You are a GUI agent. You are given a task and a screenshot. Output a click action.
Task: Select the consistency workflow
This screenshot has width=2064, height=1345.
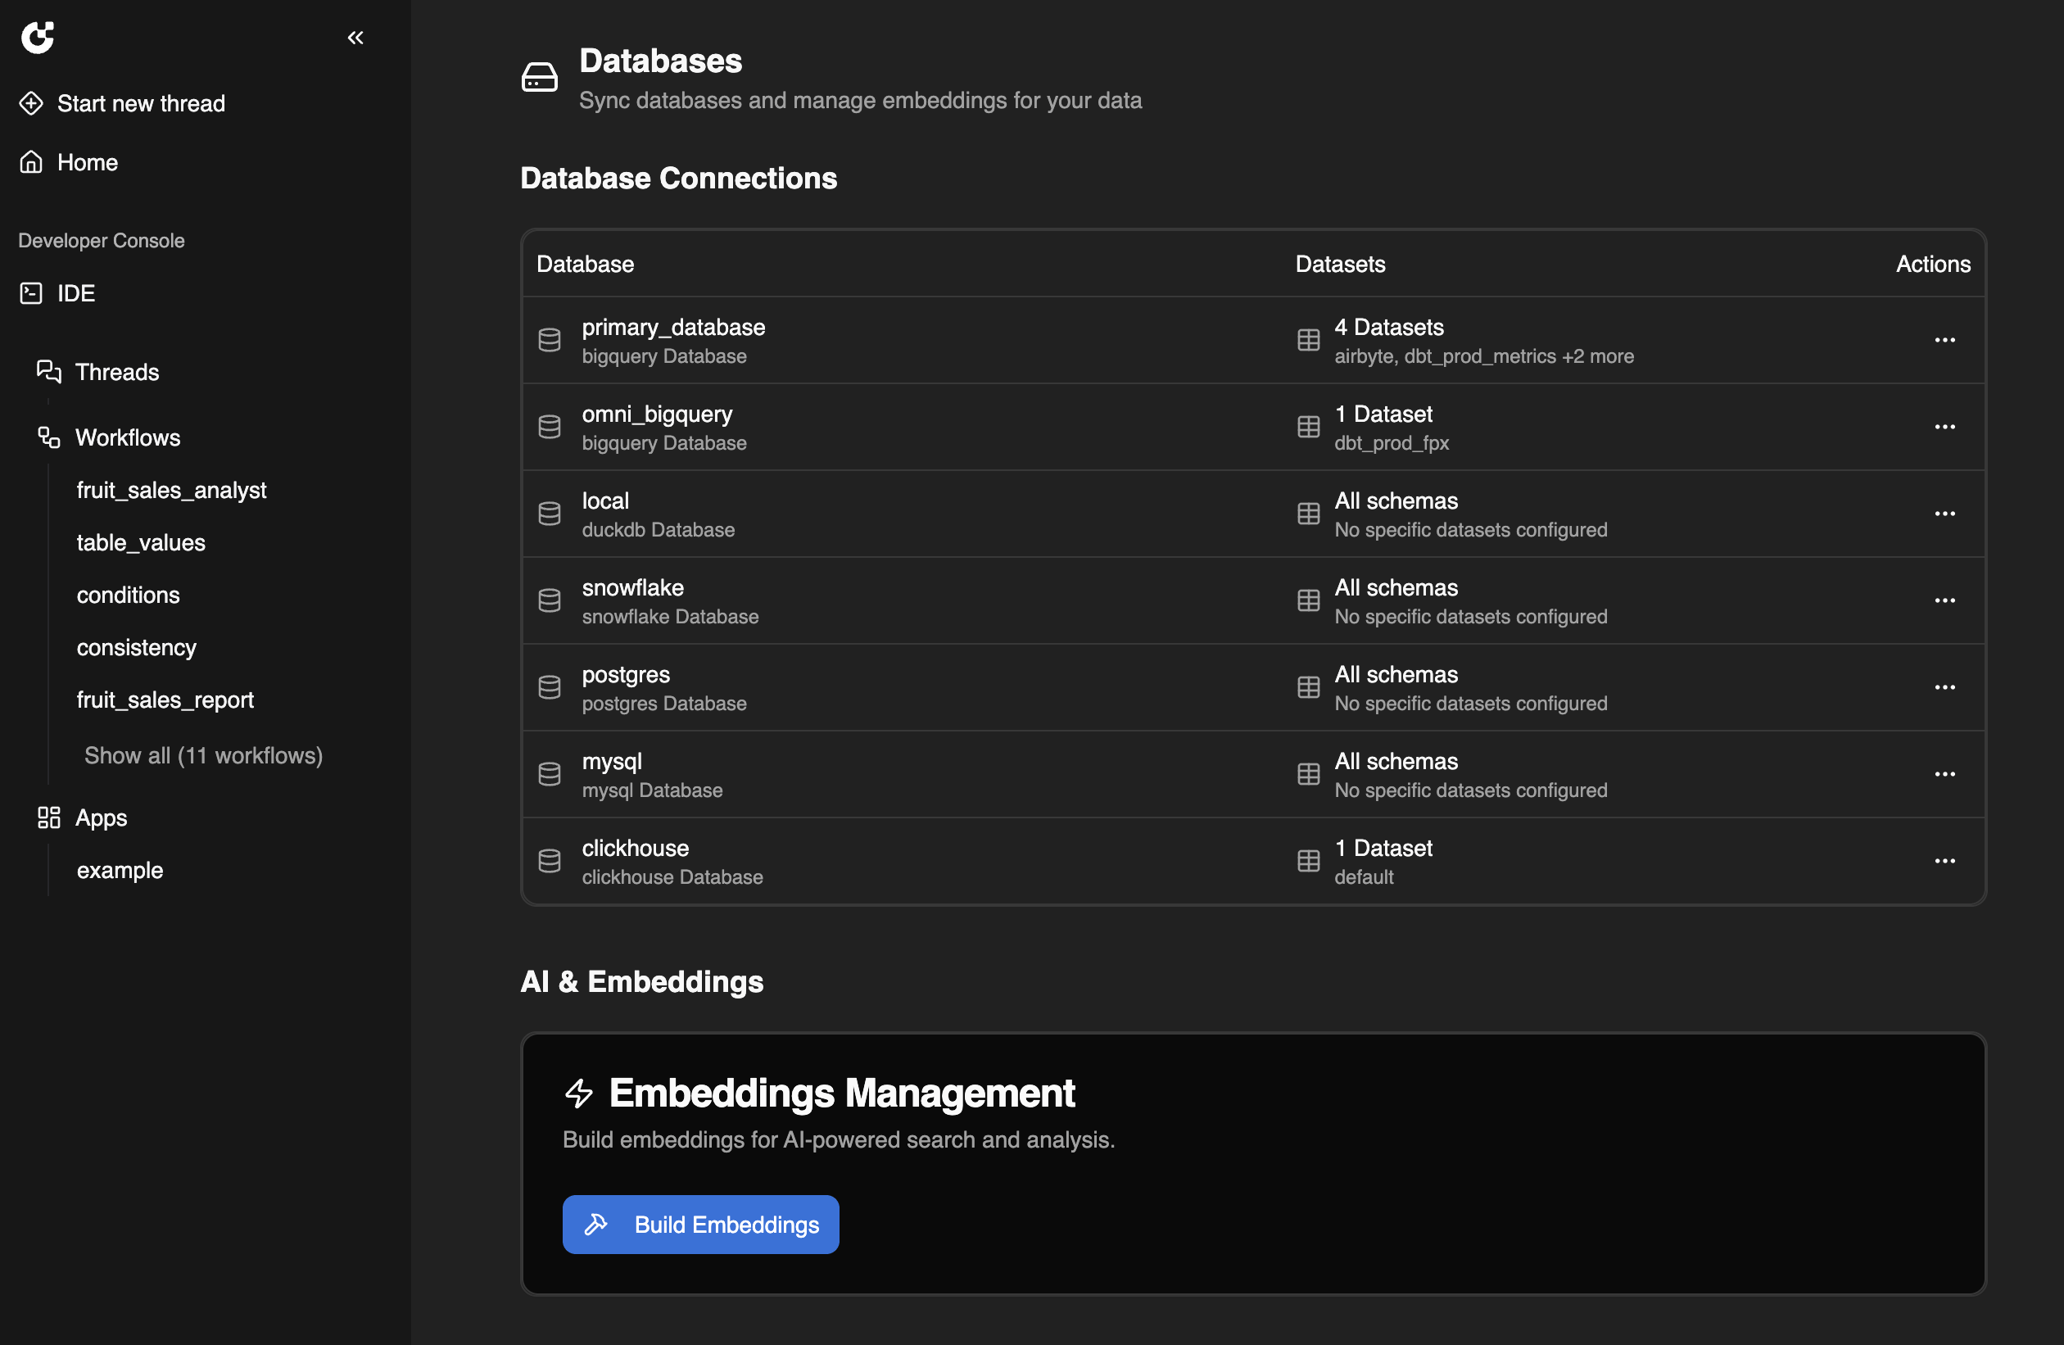tap(136, 647)
